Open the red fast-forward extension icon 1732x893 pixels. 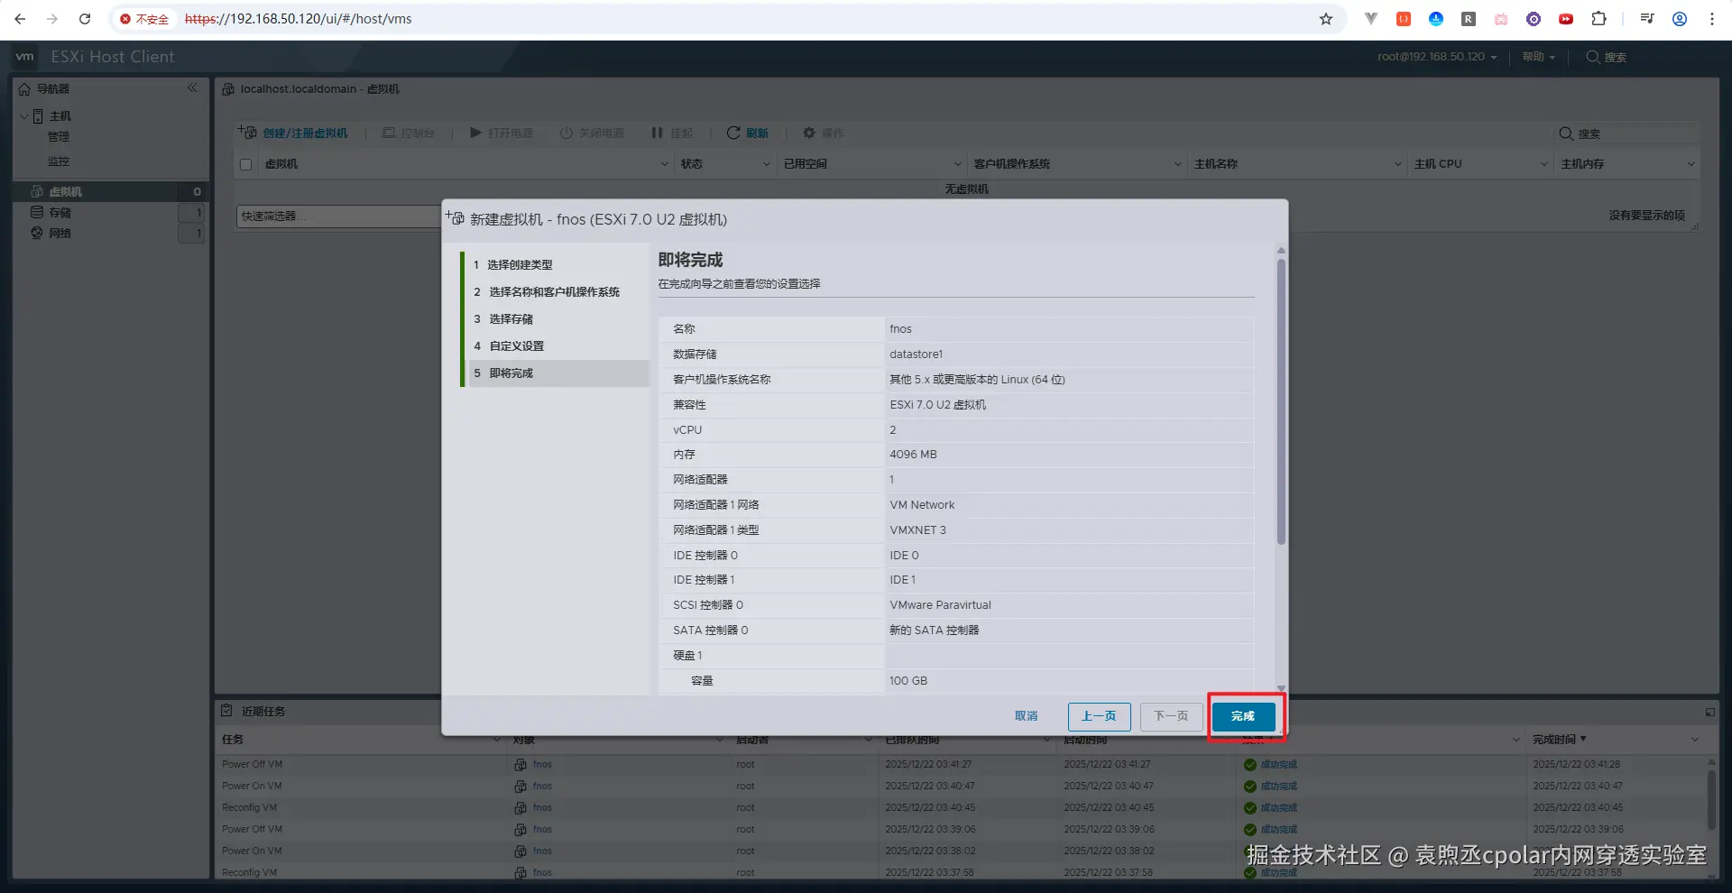point(1566,19)
